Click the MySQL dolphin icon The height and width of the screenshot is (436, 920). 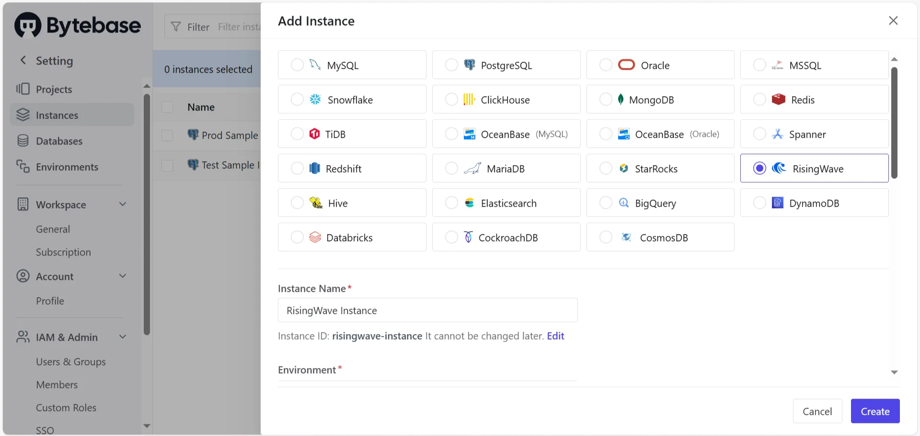[315, 65]
